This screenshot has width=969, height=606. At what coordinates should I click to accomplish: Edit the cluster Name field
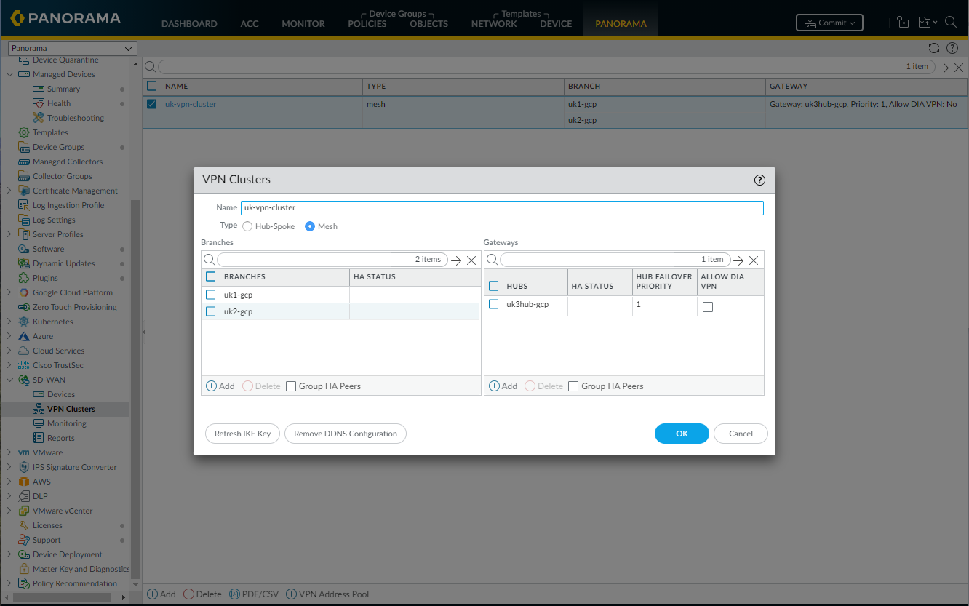click(502, 207)
